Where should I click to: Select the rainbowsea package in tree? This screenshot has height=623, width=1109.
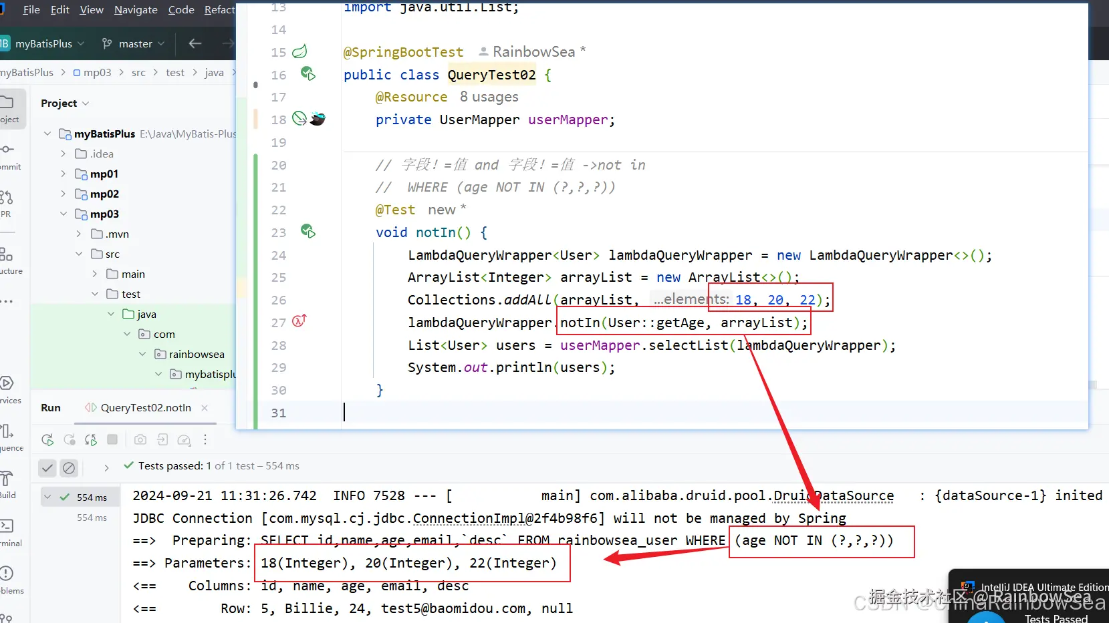[197, 354]
